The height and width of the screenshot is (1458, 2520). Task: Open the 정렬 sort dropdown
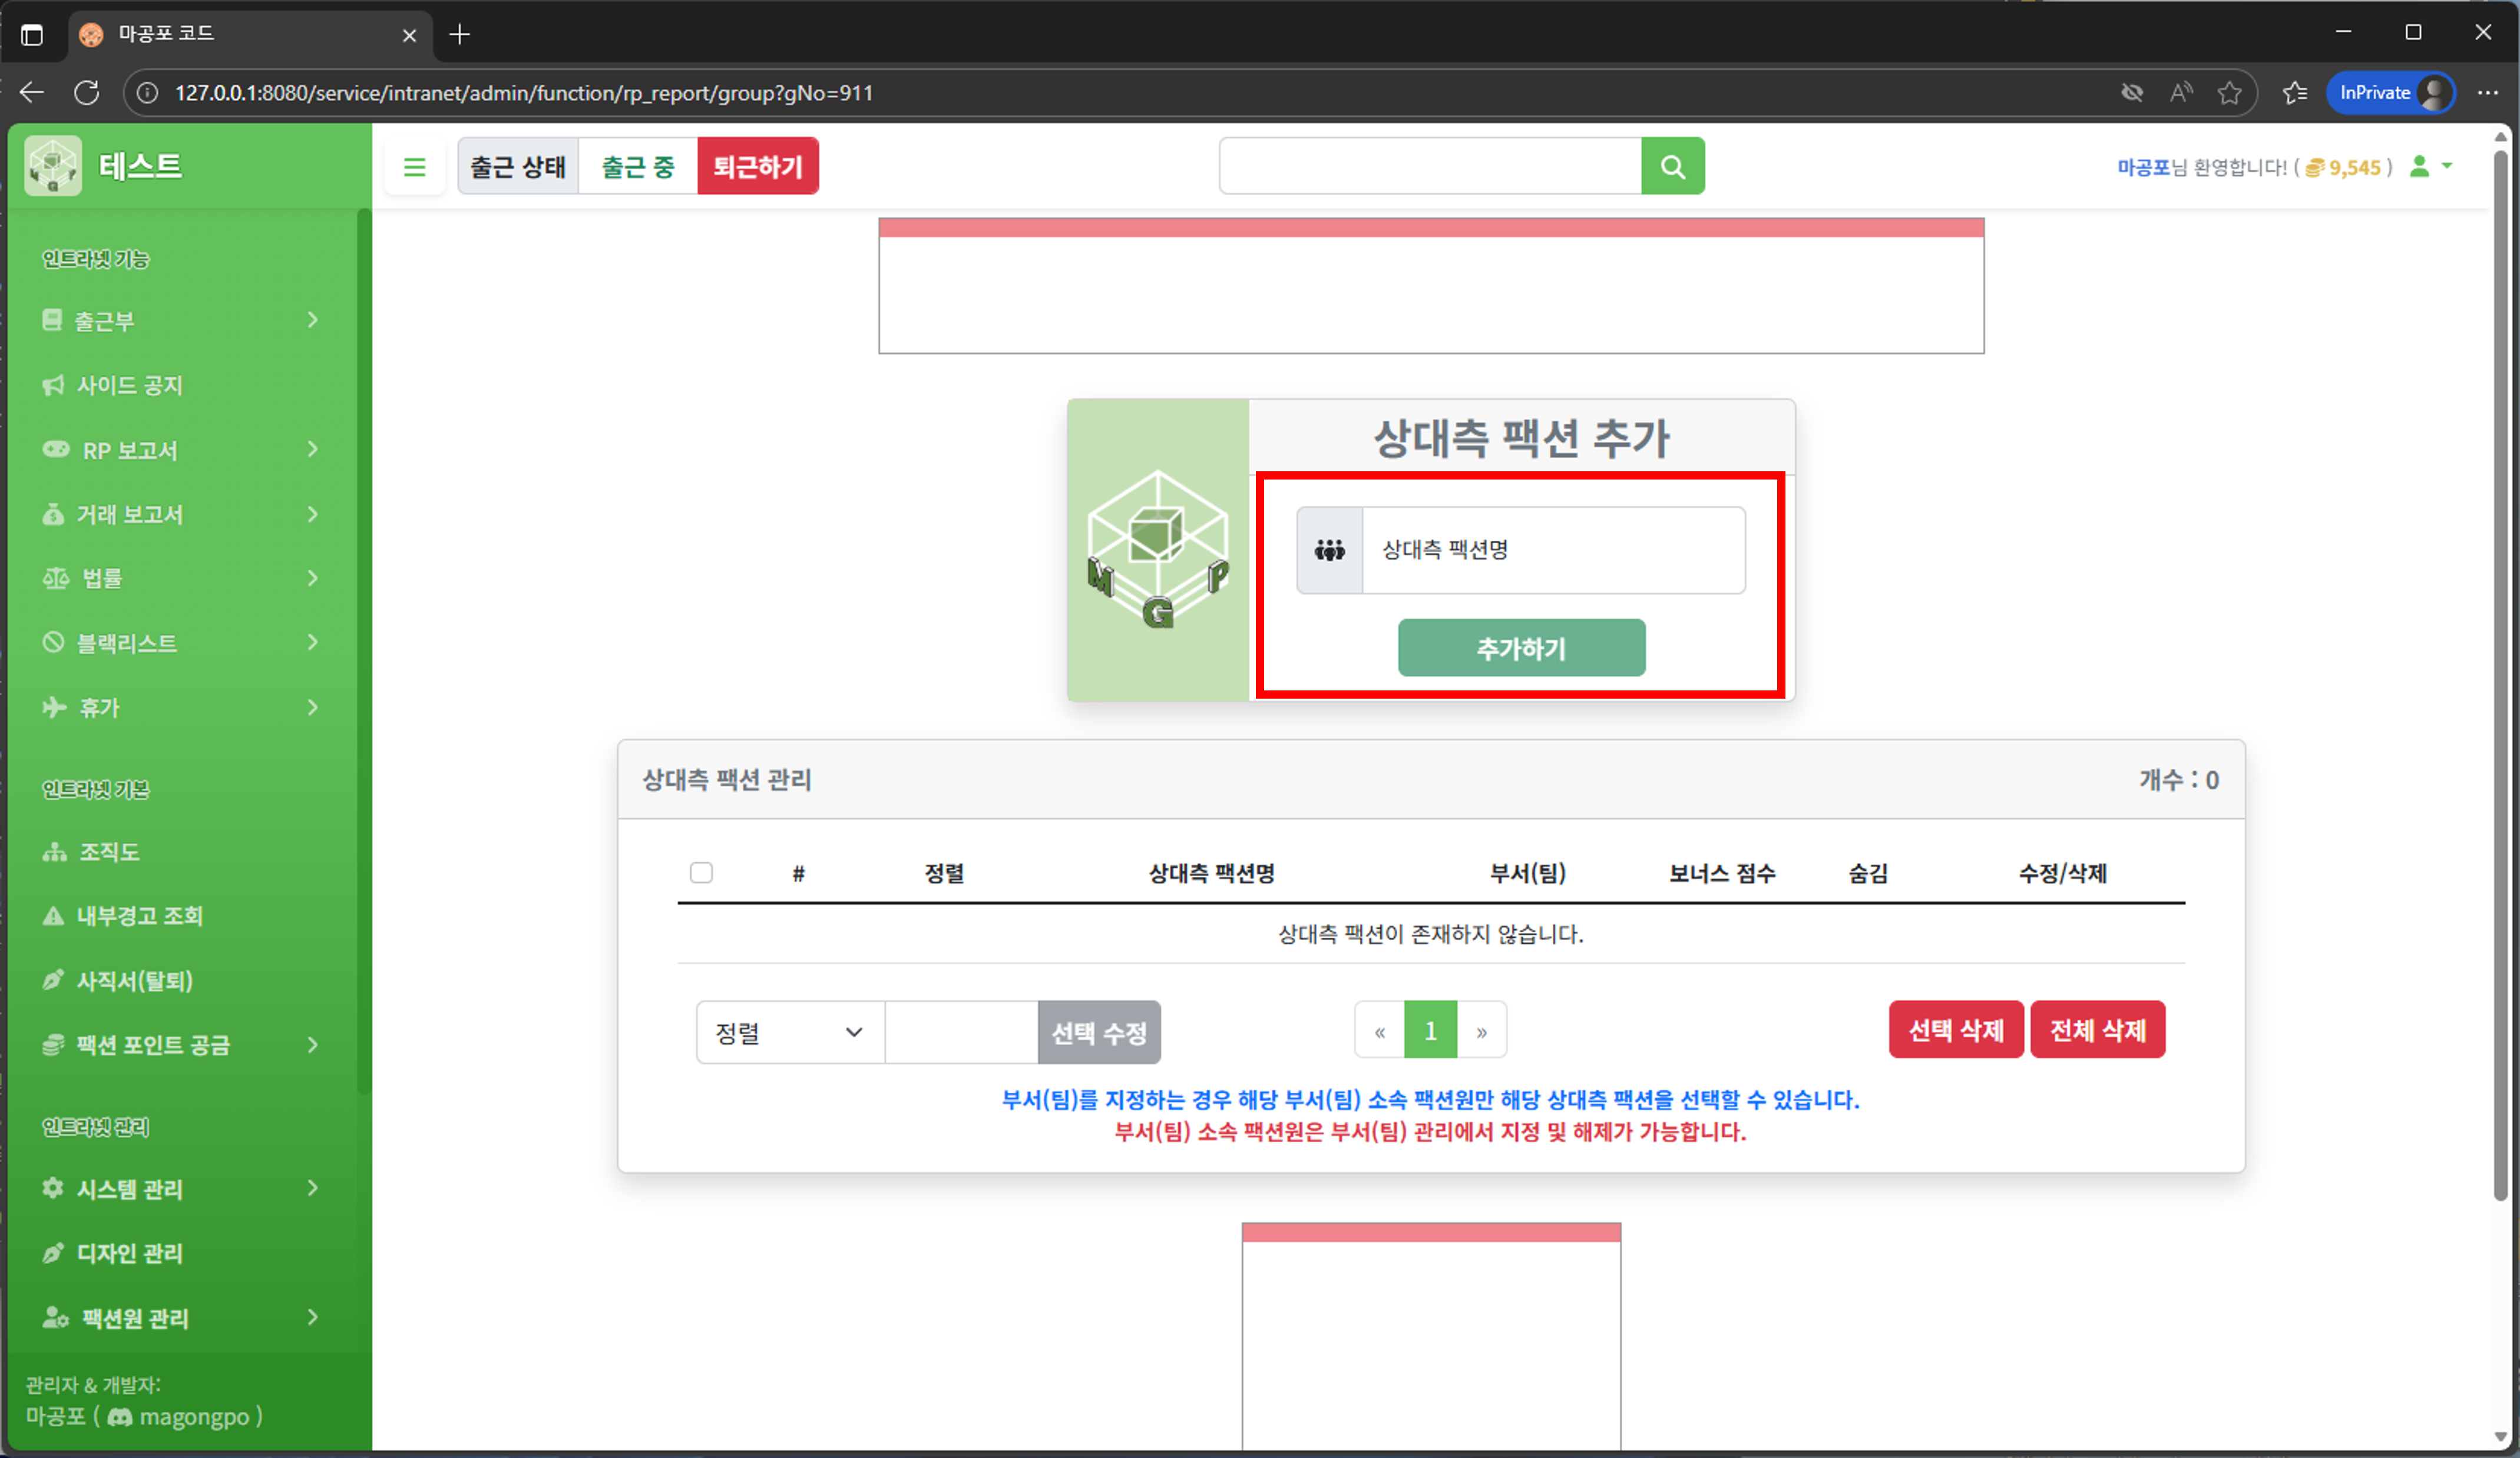pyautogui.click(x=789, y=1032)
